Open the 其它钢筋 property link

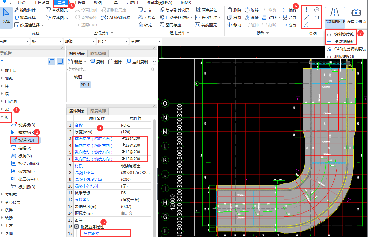(92, 233)
